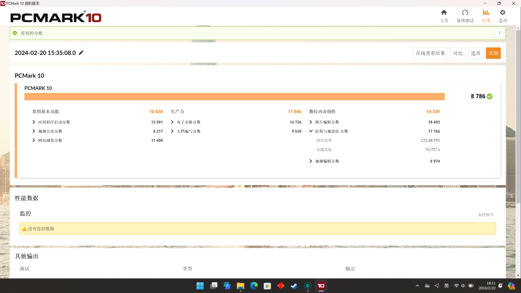Click the 常用基本功能 score 10 838
The image size is (521, 293).
[156, 111]
